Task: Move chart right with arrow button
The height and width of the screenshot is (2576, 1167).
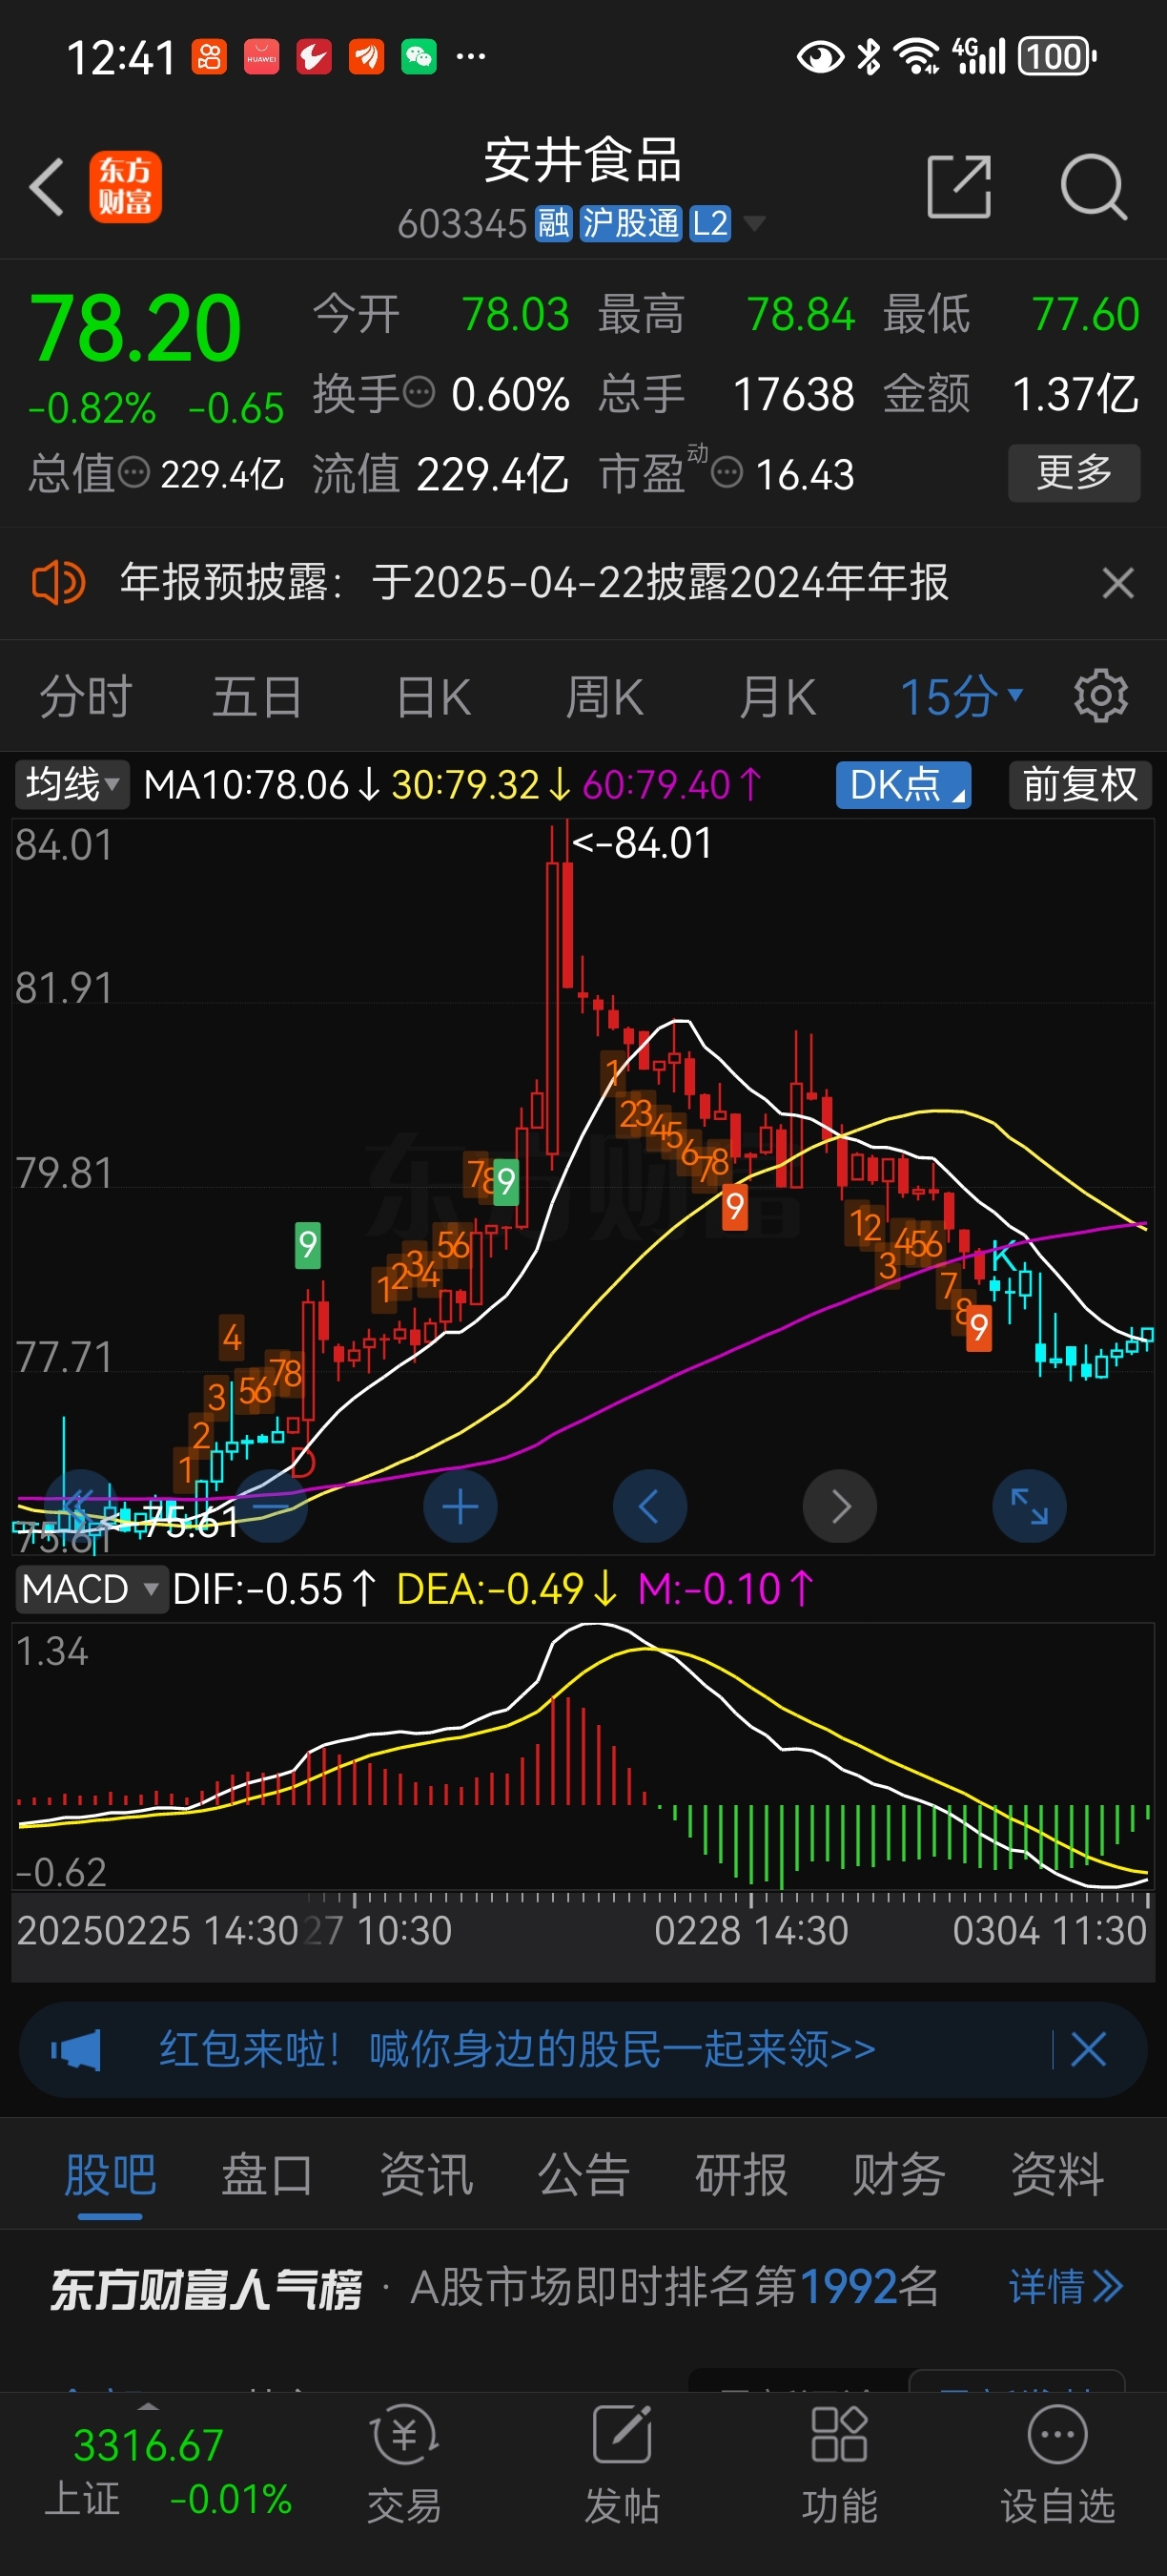Action: pos(840,1506)
